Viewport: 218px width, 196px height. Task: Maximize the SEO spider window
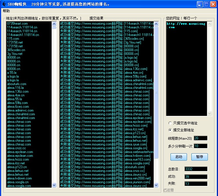[x=206, y=4]
